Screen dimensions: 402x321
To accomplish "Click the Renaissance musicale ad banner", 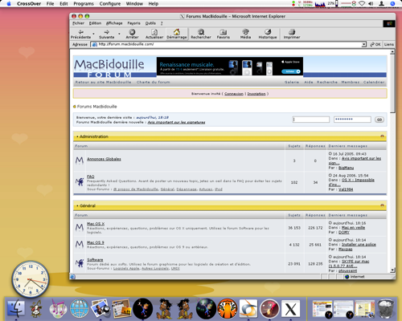I will (x=230, y=66).
